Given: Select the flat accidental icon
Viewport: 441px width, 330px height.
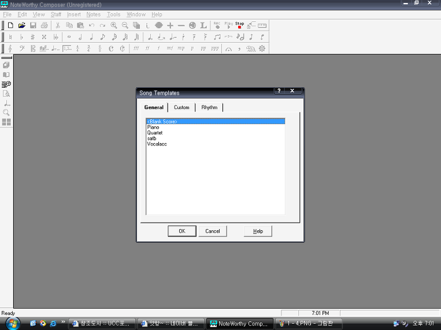Looking at the screenshot, I should point(21,37).
